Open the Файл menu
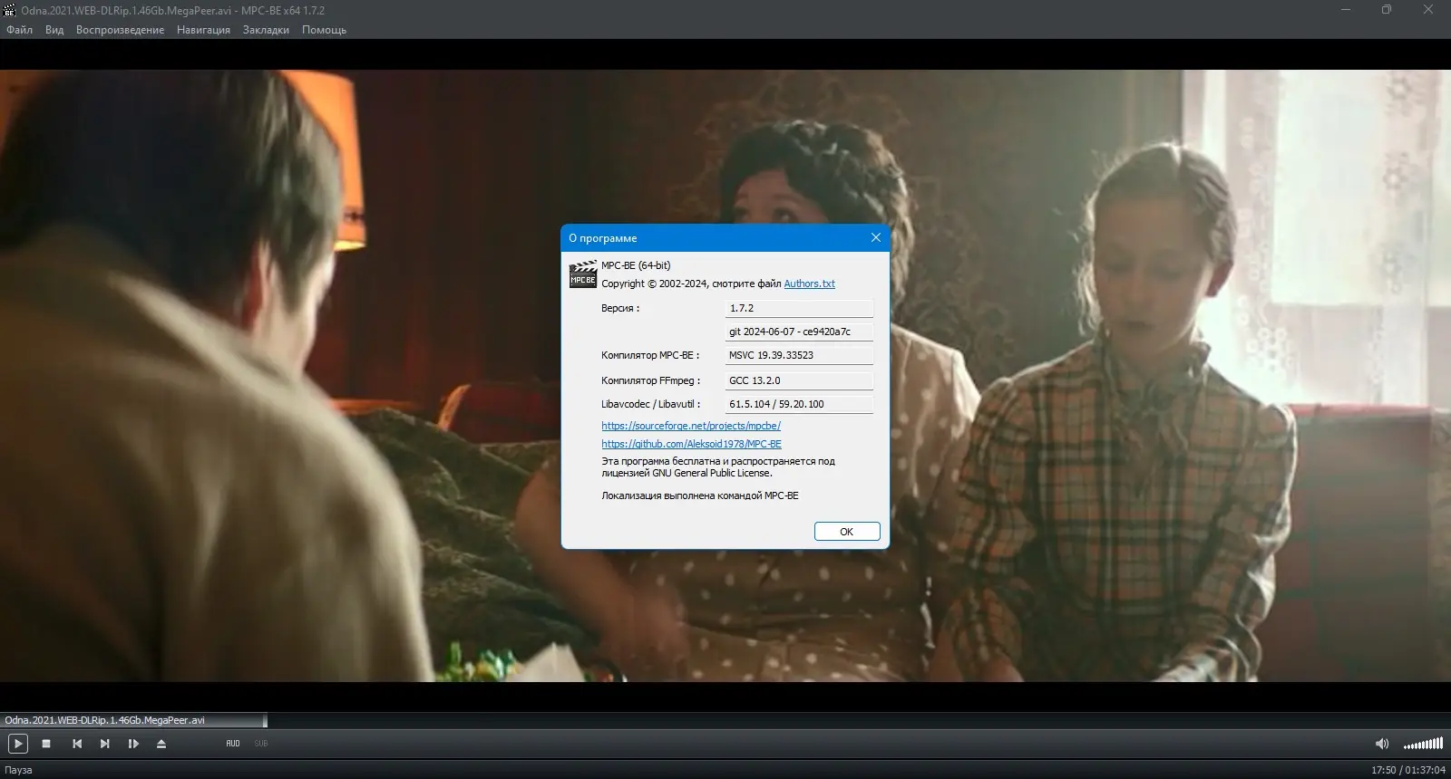Viewport: 1451px width, 779px height. pyautogui.click(x=19, y=30)
